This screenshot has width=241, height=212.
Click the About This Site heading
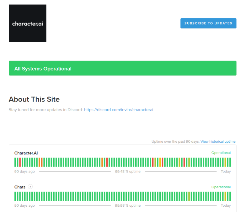pyautogui.click(x=34, y=99)
